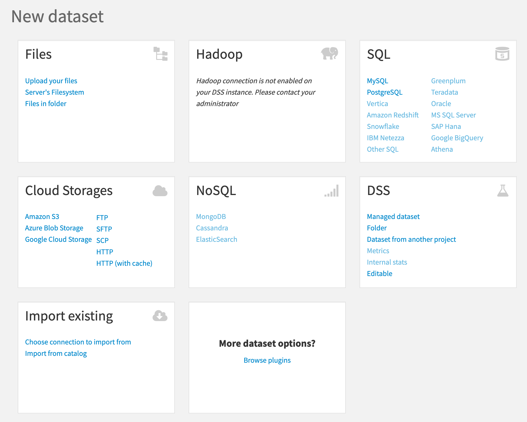Choose the Editable dataset type
The image size is (527, 422).
pos(379,274)
